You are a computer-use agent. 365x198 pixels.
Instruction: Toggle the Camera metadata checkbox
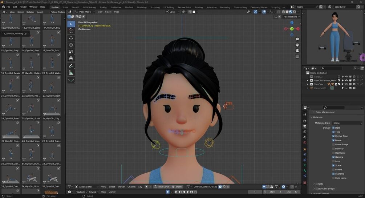[333, 157]
